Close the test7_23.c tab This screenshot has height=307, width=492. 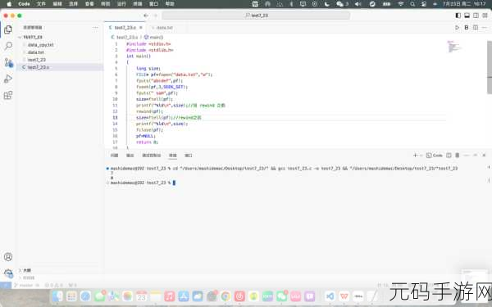pos(141,28)
